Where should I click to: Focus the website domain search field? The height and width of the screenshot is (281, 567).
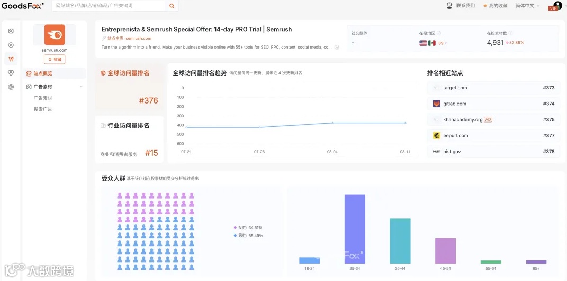(x=109, y=6)
